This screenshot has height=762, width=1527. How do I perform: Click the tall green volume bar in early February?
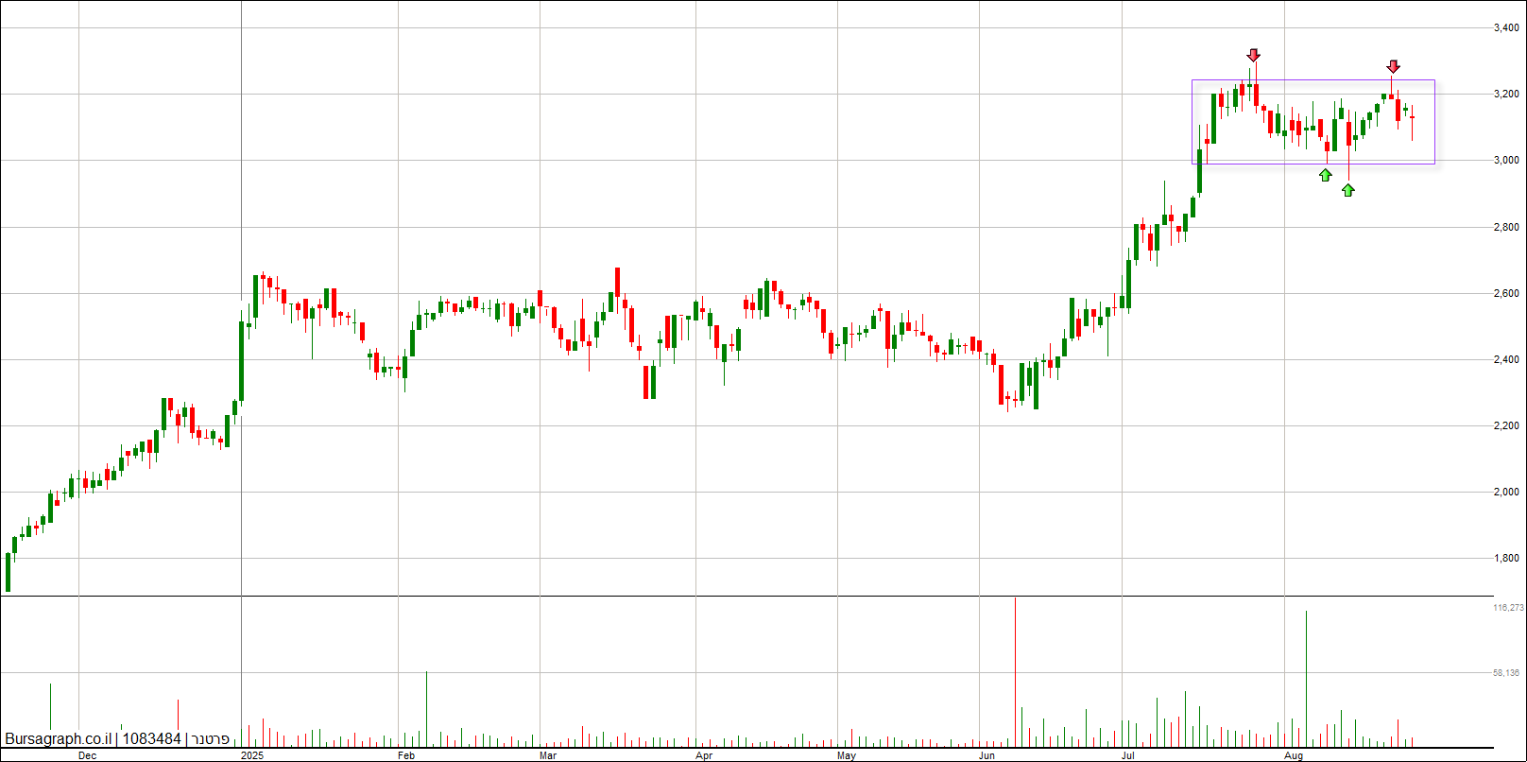click(426, 709)
